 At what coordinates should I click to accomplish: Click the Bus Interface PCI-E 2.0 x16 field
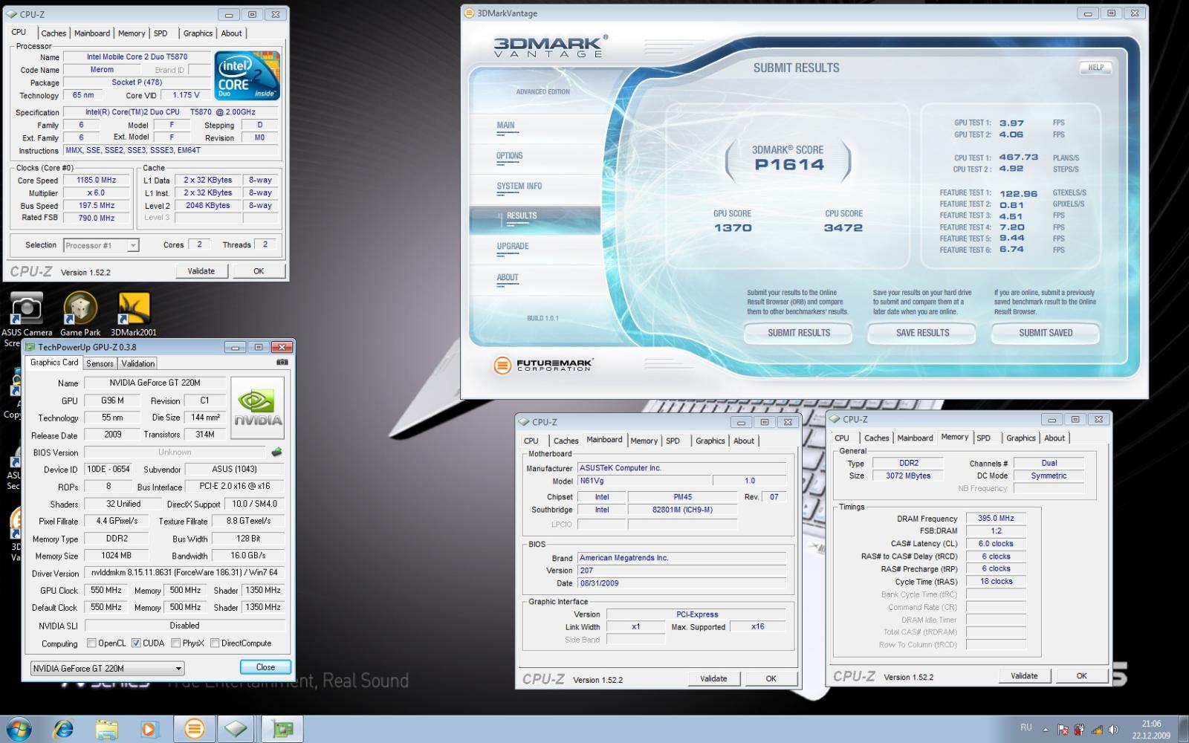click(x=235, y=486)
